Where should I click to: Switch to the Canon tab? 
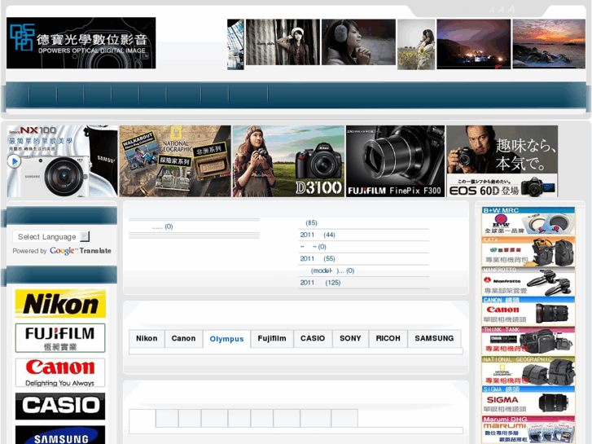coord(183,339)
